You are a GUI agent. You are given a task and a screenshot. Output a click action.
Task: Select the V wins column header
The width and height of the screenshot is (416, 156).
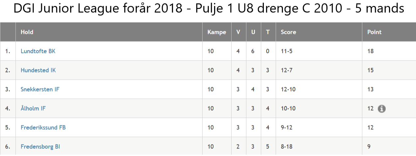[238, 32]
